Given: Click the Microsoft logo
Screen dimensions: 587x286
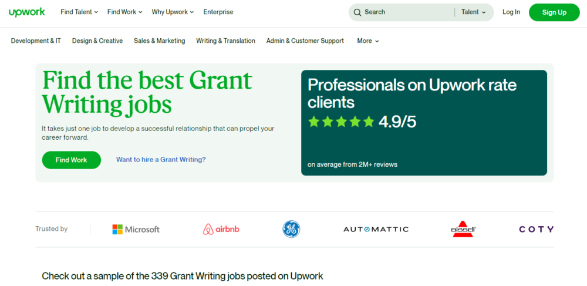Looking at the screenshot, I should (x=136, y=230).
